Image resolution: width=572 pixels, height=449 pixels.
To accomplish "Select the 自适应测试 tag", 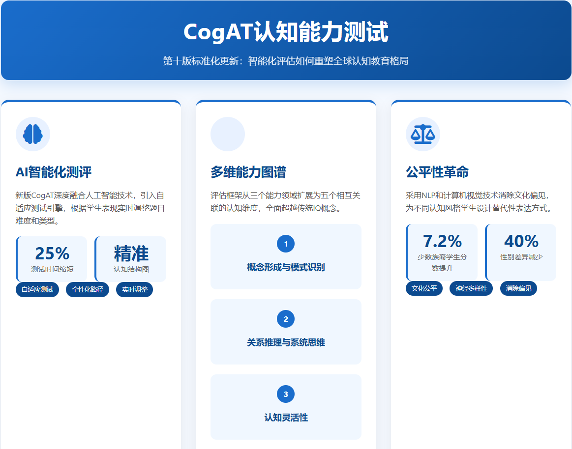I will (x=37, y=289).
